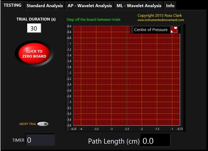Select the Info tab
Screen dimensions: 208x151
click(x=170, y=6)
